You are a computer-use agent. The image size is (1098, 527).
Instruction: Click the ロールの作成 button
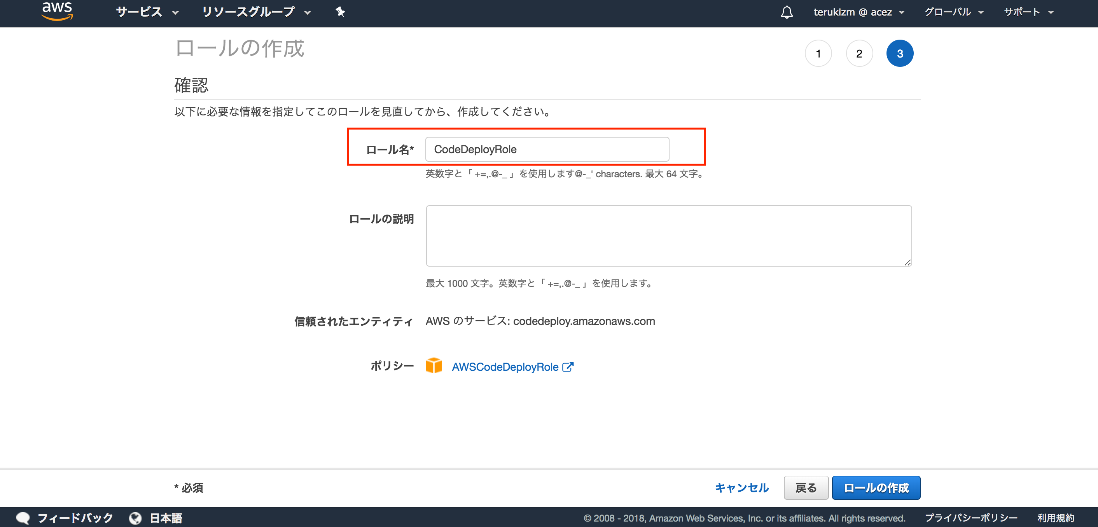coord(876,487)
